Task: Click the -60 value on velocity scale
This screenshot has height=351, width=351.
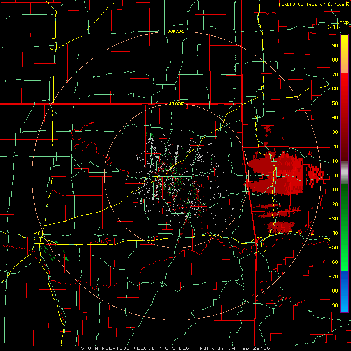Action: (333, 262)
